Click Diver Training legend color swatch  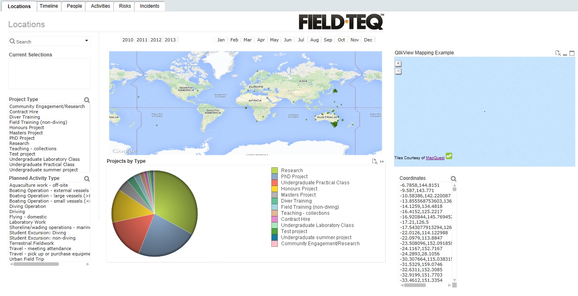(275, 201)
